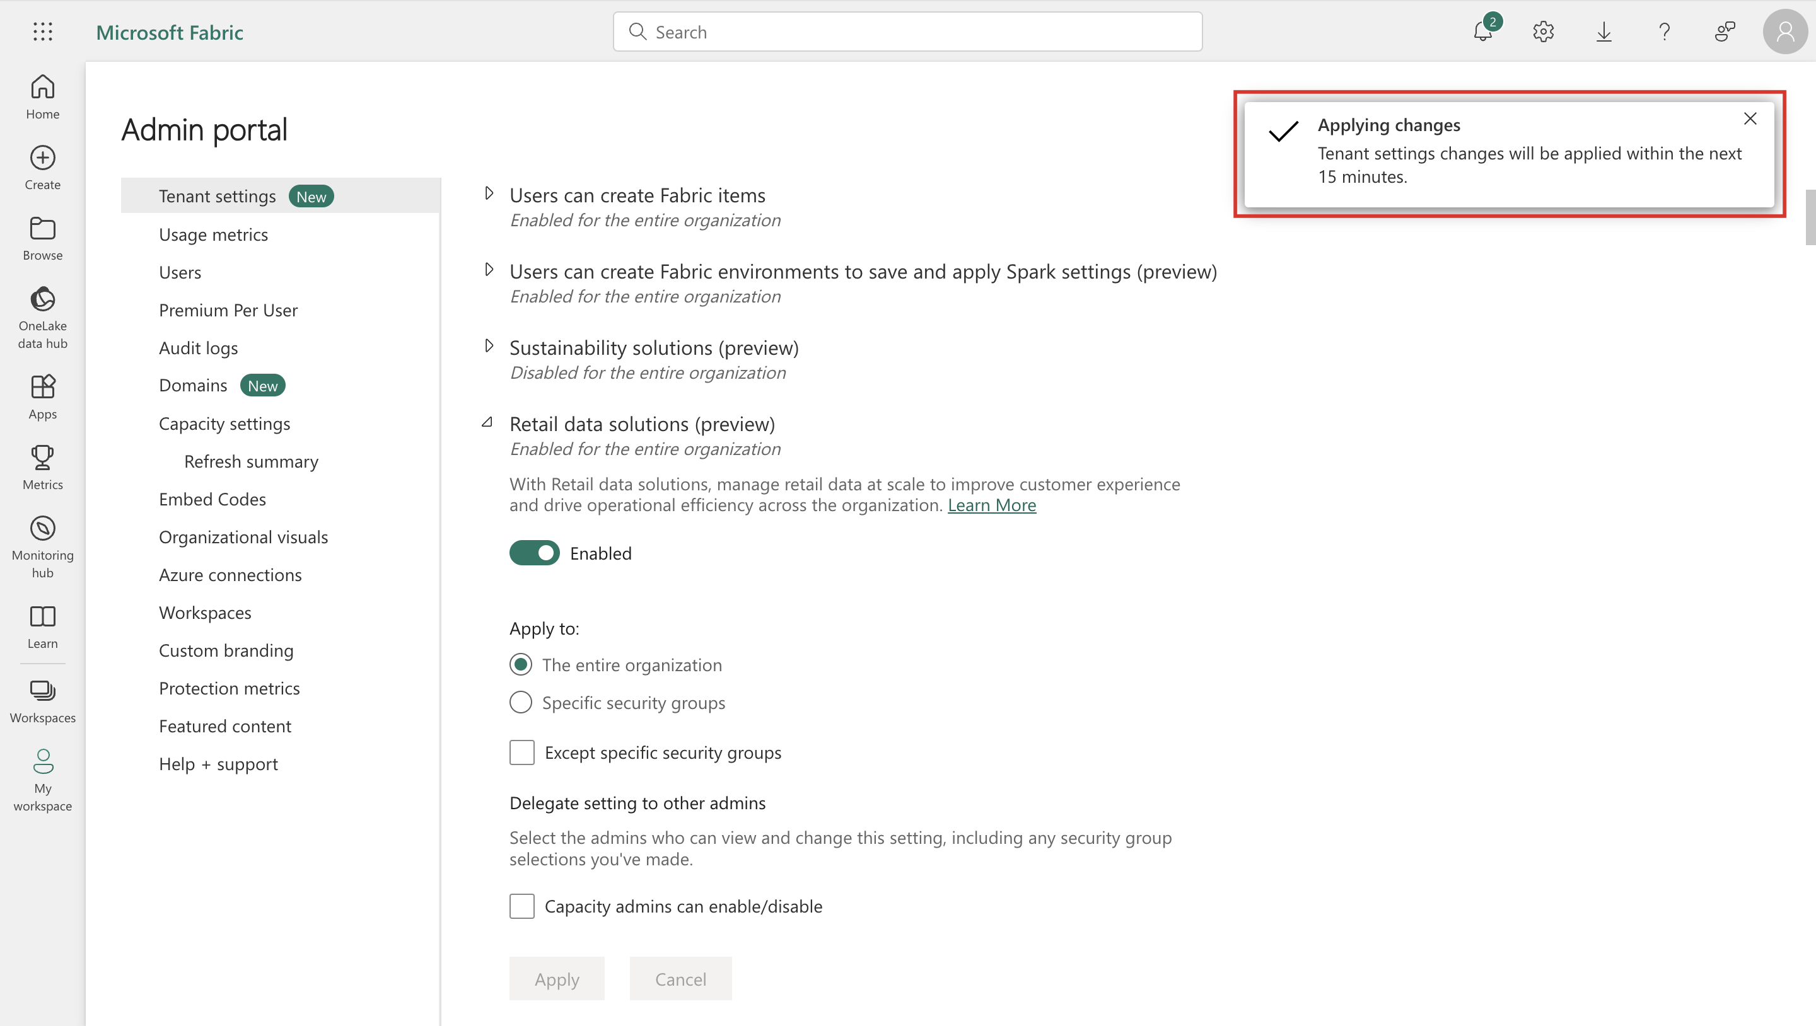
Task: Click the 'Admin portal' heading
Action: pos(204,130)
